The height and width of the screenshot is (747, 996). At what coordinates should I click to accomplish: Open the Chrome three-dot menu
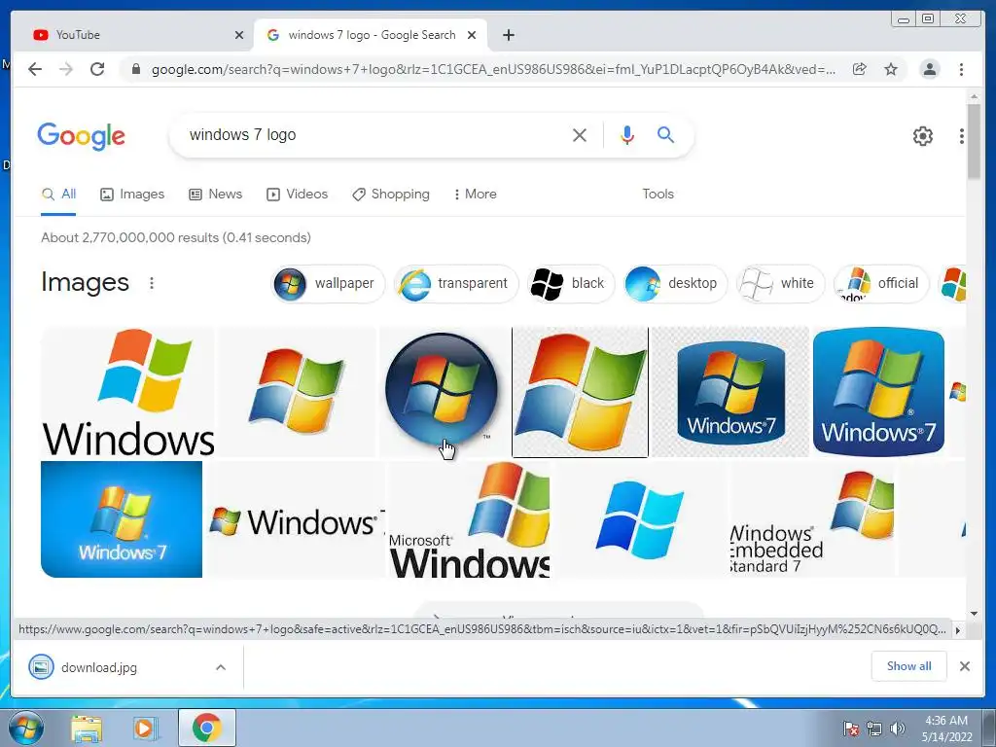[961, 69]
